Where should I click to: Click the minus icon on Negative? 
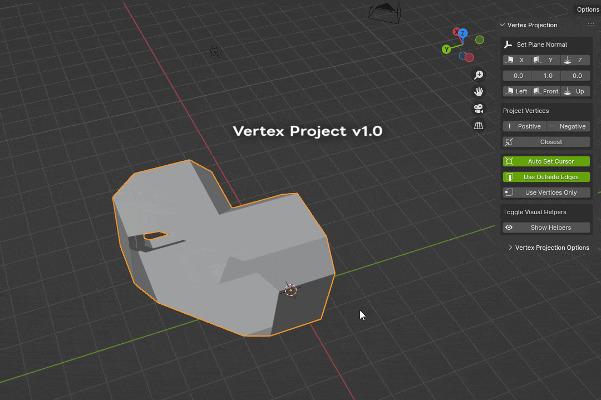click(553, 126)
